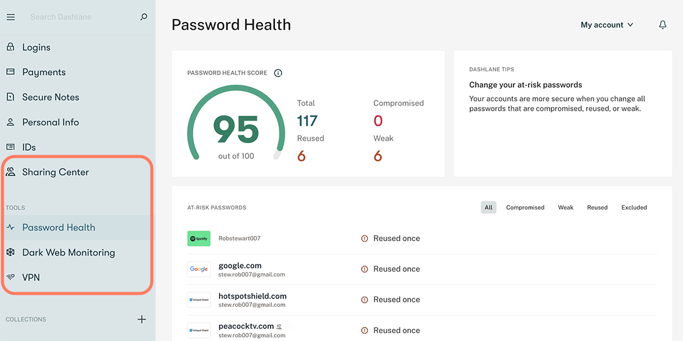Add a new collection with plus icon

141,319
